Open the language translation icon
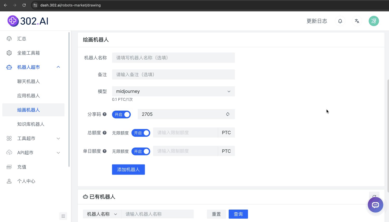The image size is (389, 222). tap(357, 21)
